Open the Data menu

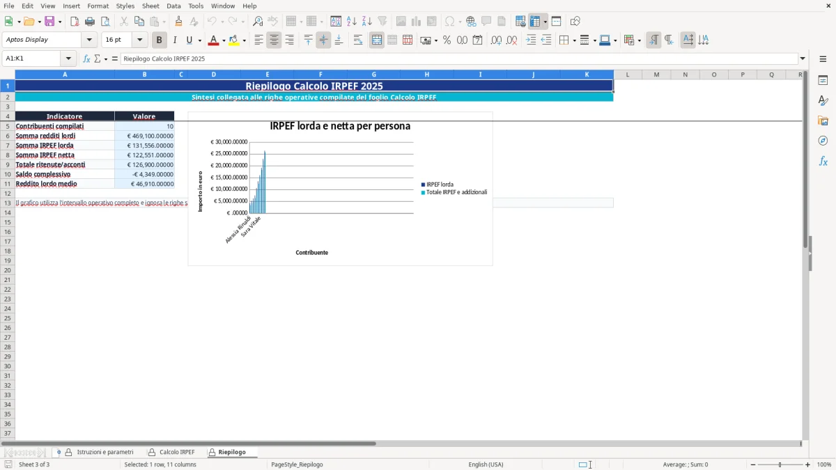pyautogui.click(x=173, y=6)
